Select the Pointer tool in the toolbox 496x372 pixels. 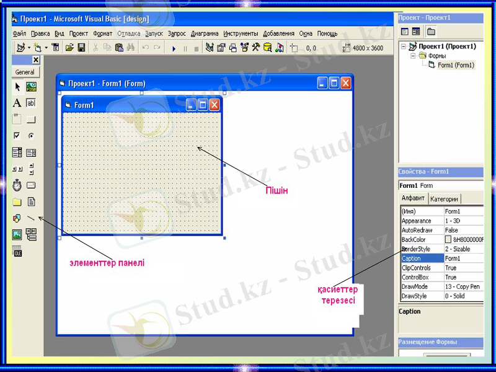pyautogui.click(x=17, y=87)
